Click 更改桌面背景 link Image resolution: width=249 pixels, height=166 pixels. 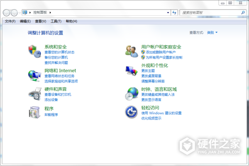(151, 76)
